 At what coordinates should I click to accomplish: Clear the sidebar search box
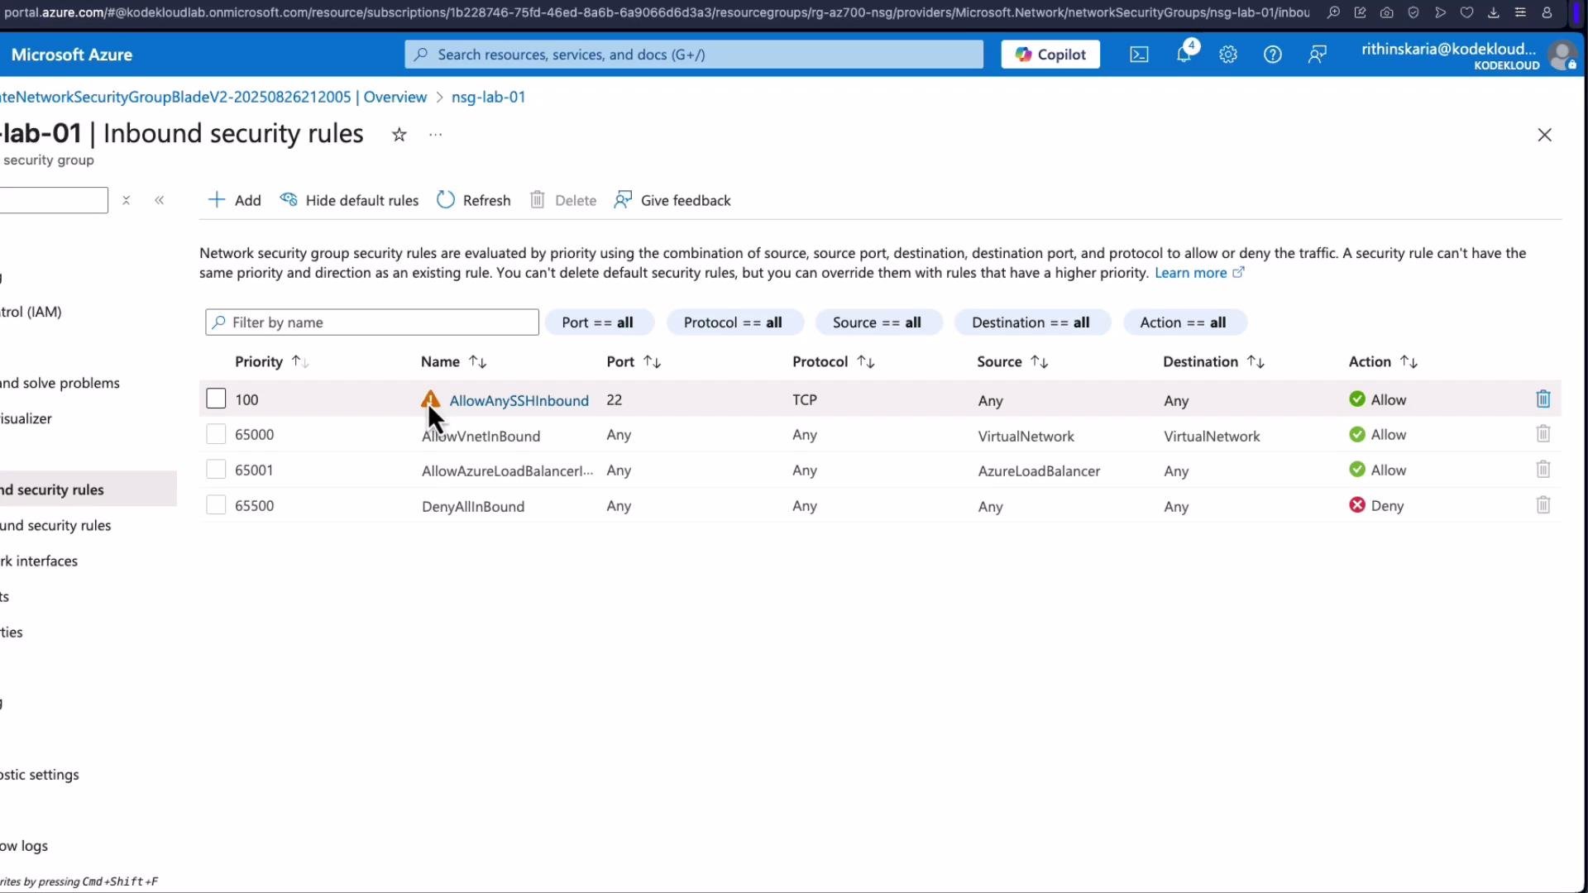click(x=127, y=200)
